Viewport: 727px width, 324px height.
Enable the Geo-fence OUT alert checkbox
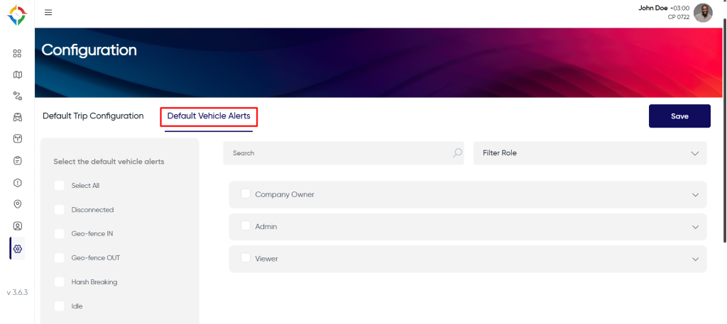(60, 258)
